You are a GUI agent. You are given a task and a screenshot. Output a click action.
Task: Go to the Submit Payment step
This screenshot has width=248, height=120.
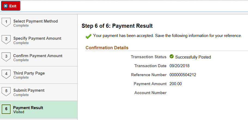29,90
